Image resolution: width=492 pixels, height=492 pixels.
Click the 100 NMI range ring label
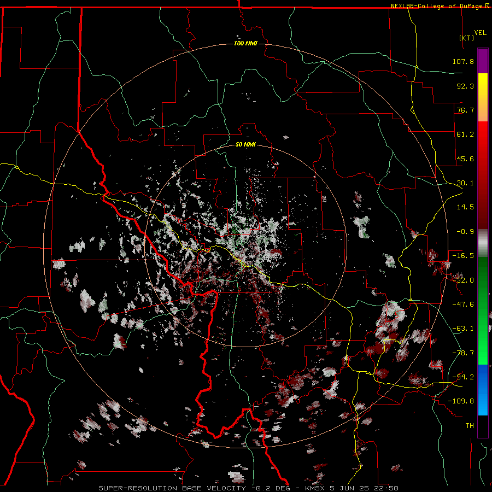(245, 43)
